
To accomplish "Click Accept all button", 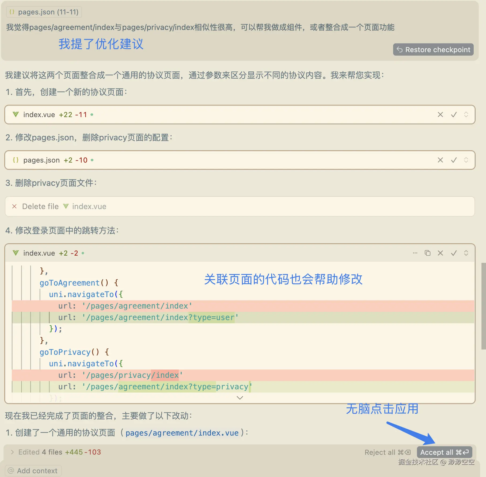I will [x=445, y=452].
